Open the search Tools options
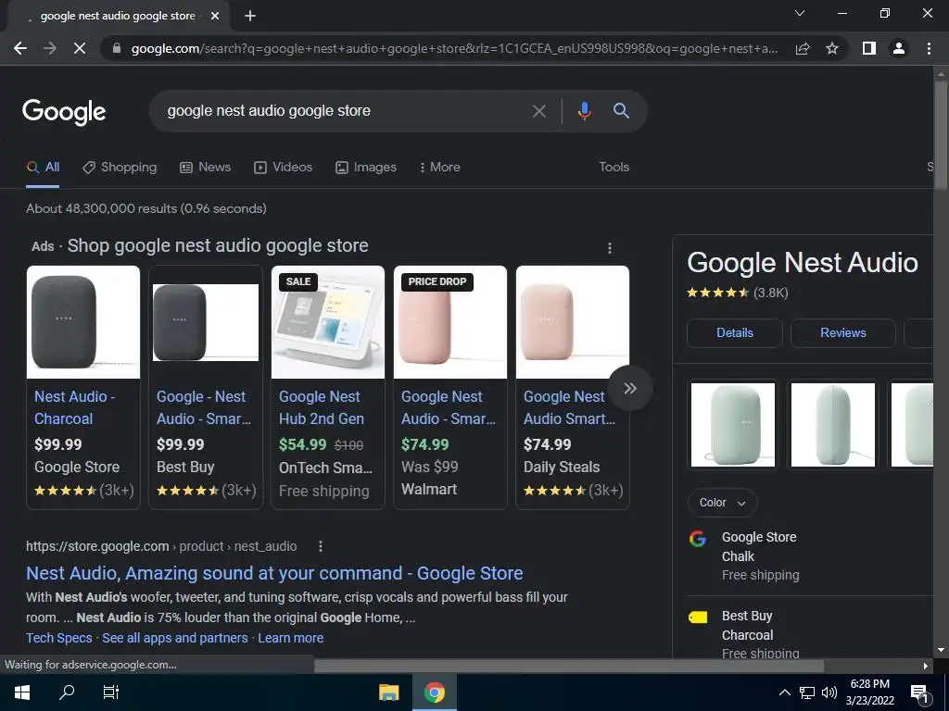949x711 pixels. tap(614, 168)
